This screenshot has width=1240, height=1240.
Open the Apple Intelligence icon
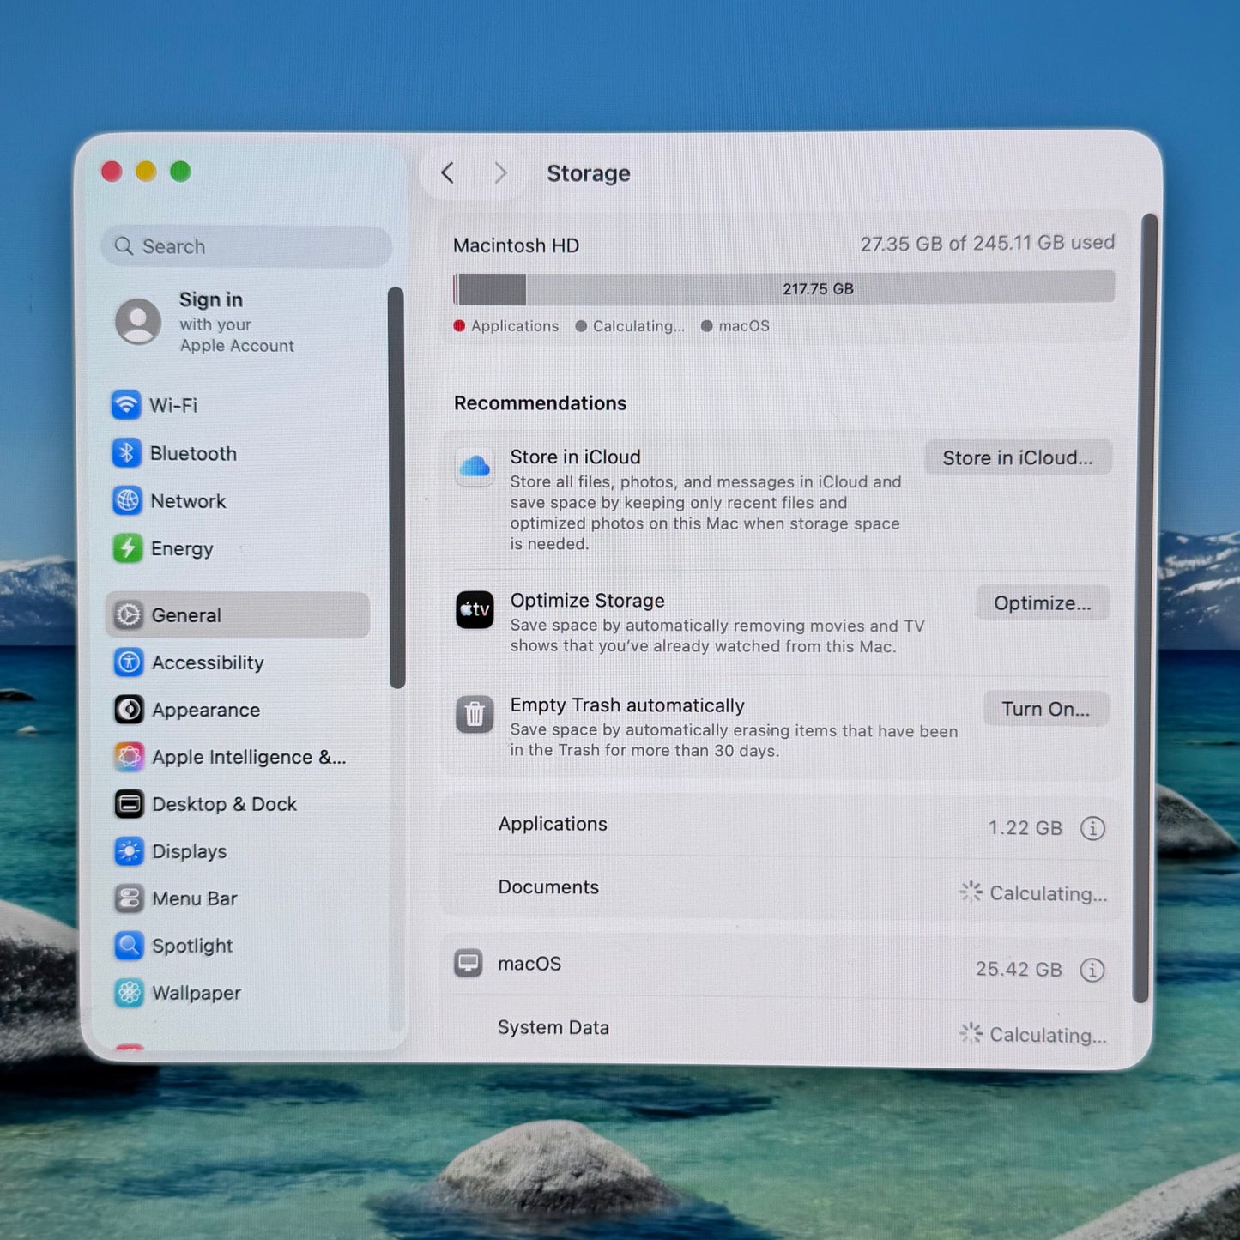[x=129, y=756]
